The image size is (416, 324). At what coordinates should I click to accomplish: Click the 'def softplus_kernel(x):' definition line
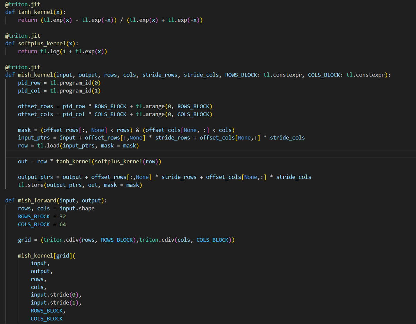click(x=42, y=44)
